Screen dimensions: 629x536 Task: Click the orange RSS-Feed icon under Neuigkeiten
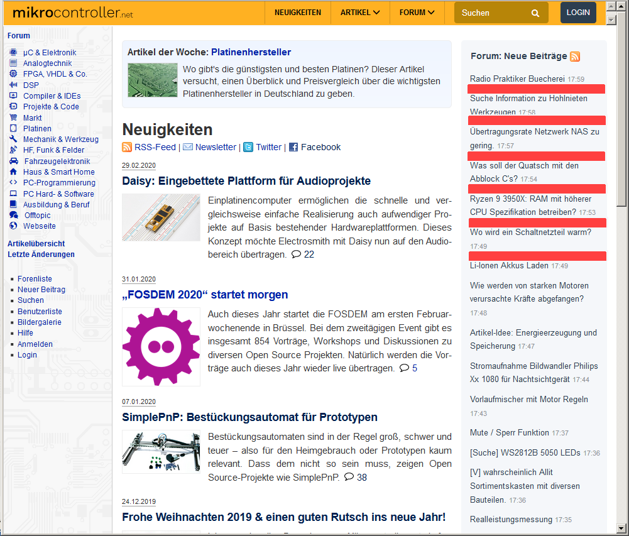127,147
